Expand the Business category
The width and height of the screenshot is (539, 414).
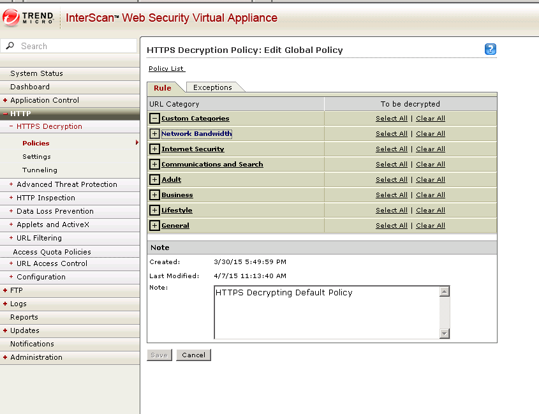[x=155, y=195]
